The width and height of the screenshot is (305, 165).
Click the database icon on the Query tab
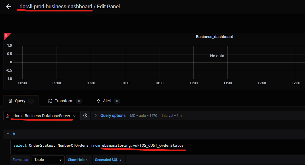tap(10, 101)
